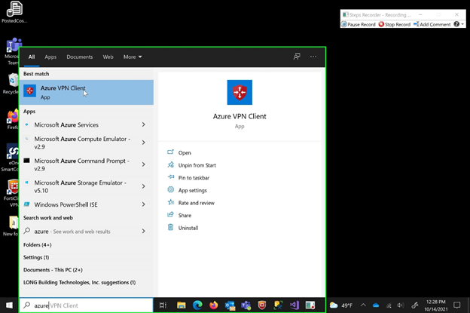
Task: Choose Pin to taskbar
Action: point(194,178)
